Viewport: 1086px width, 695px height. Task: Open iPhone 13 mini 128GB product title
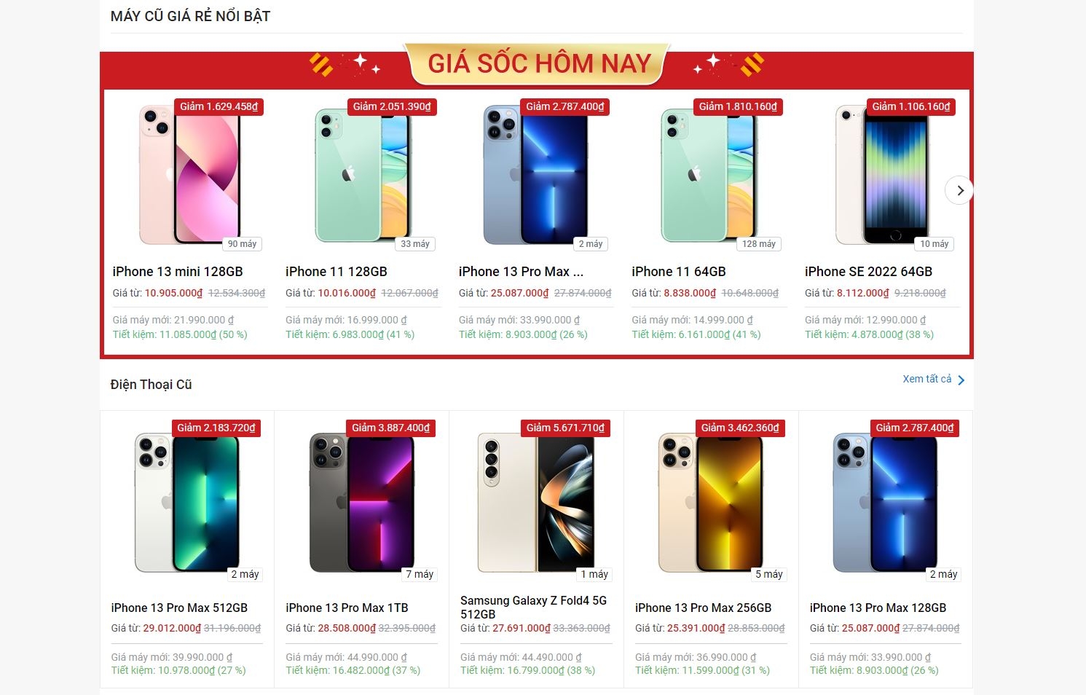pos(178,272)
